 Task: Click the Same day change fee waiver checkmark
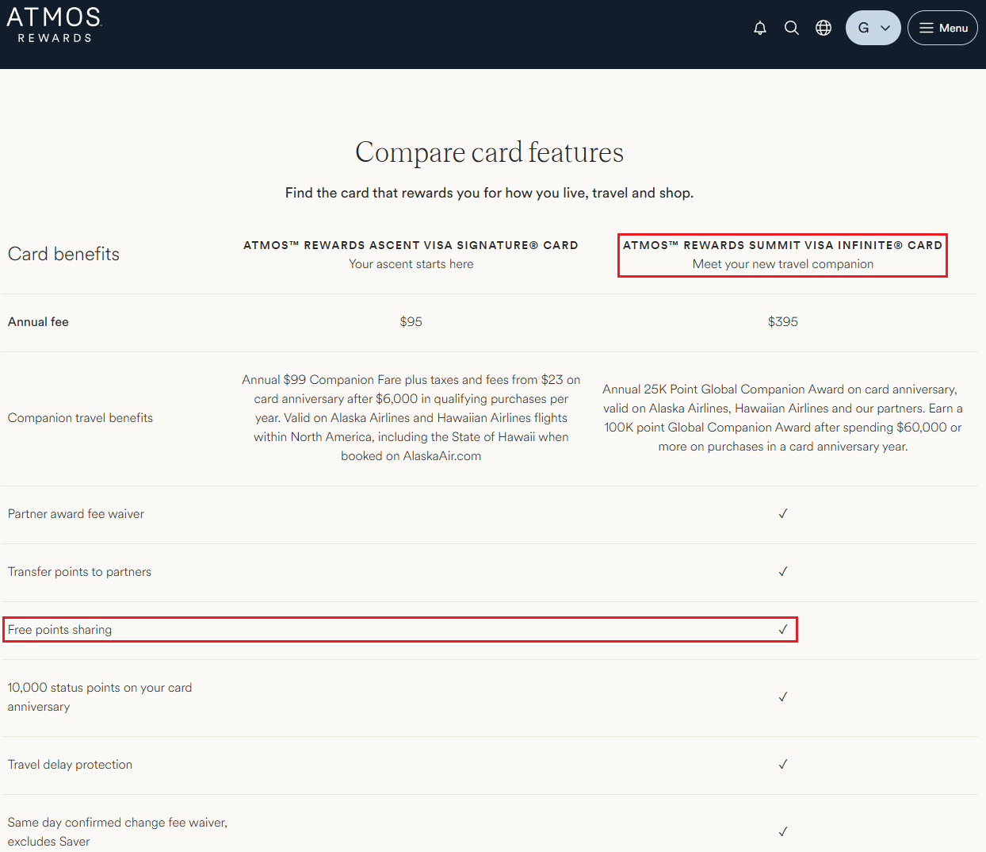[782, 832]
